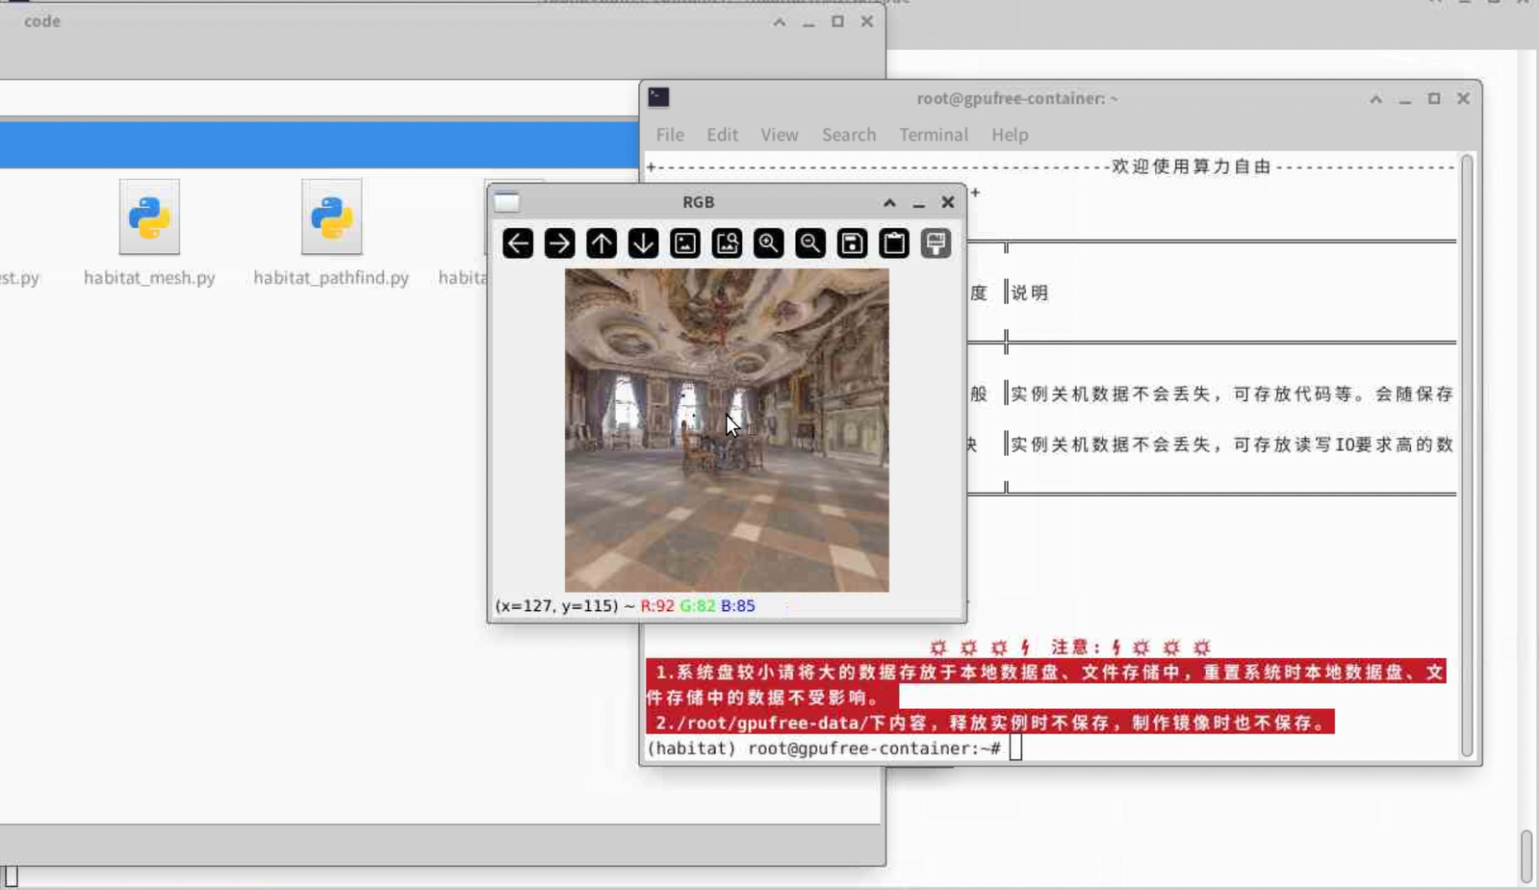The width and height of the screenshot is (1539, 890).
Task: Click root@gpufree-container terminal title
Action: tap(1017, 98)
